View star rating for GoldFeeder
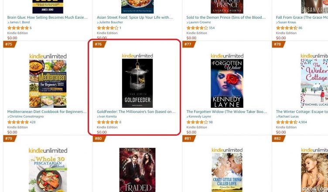The width and height of the screenshot is (328, 192). (x=108, y=122)
